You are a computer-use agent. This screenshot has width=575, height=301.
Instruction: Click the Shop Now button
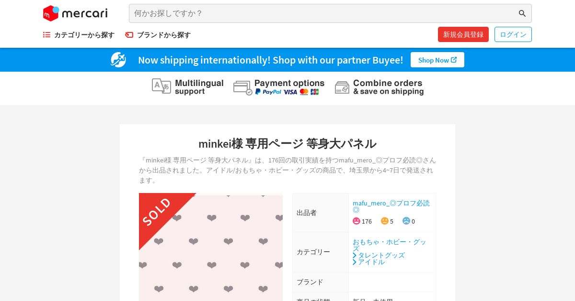coord(437,60)
